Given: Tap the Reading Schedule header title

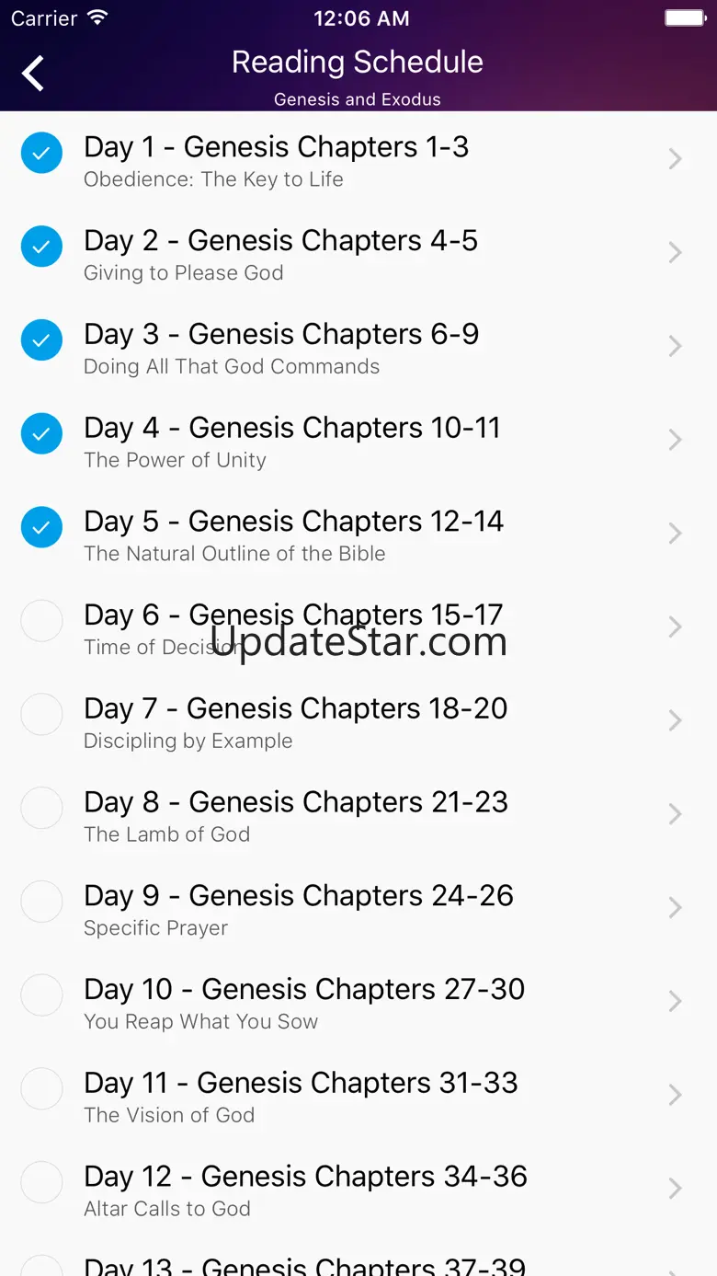Looking at the screenshot, I should [358, 63].
